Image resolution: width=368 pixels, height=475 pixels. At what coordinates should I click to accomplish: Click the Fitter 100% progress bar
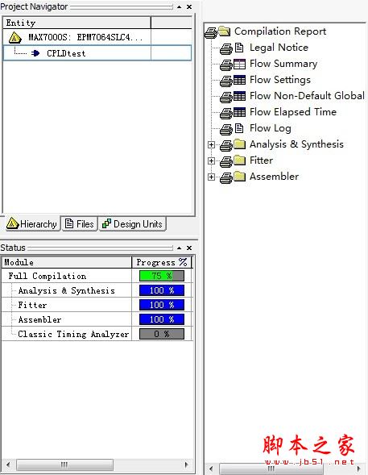[x=162, y=305]
